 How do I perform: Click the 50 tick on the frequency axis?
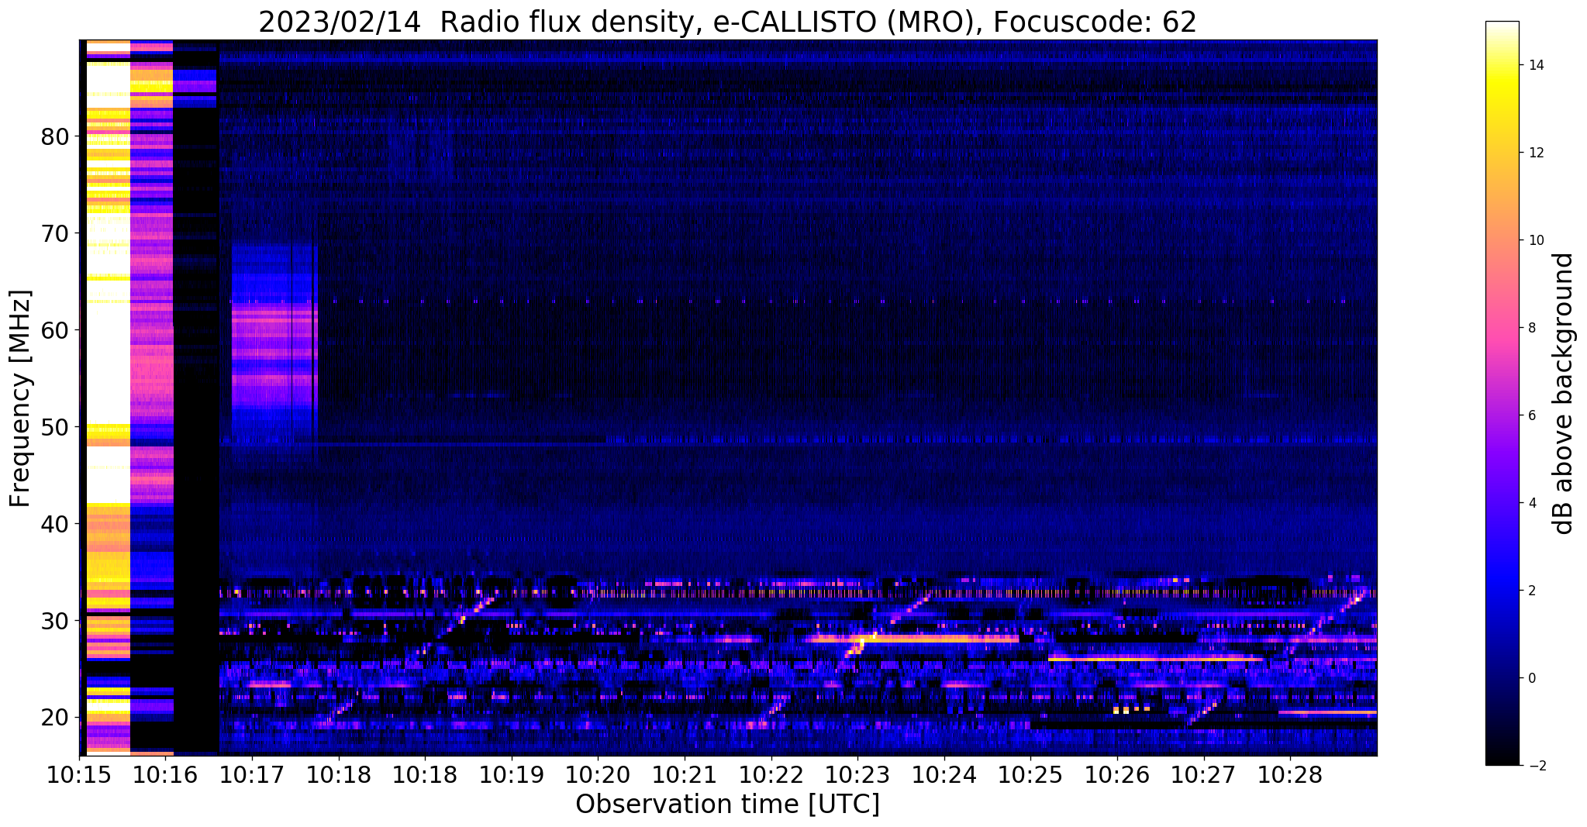(56, 427)
